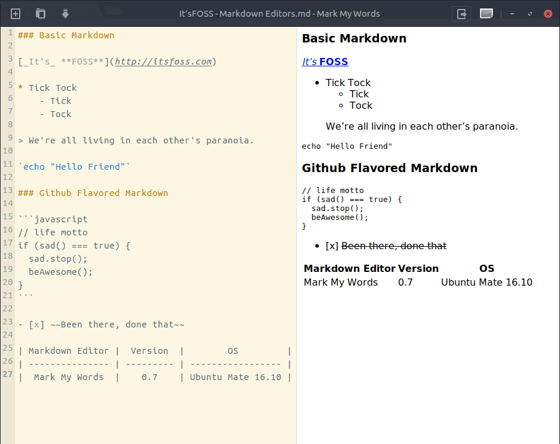Click the itsfoss.com URL in the editor
The height and width of the screenshot is (444, 560).
163,62
